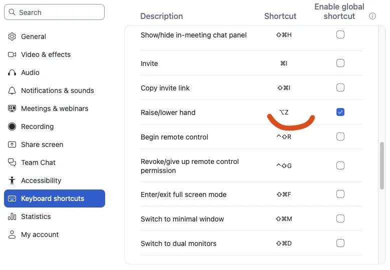Open the Meetings & webinars settings
Screen dimensions: 390x270
54,108
